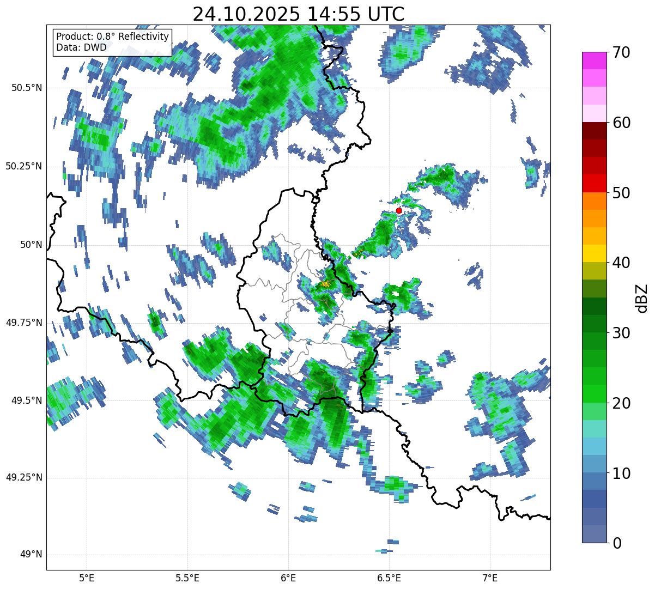Image resolution: width=655 pixels, height=589 pixels.
Task: Click the 50.5°N latitude label
Action: [27, 88]
